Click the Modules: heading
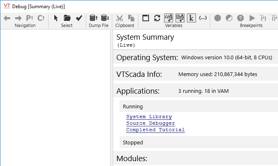The width and height of the screenshot is (278, 166). click(132, 158)
